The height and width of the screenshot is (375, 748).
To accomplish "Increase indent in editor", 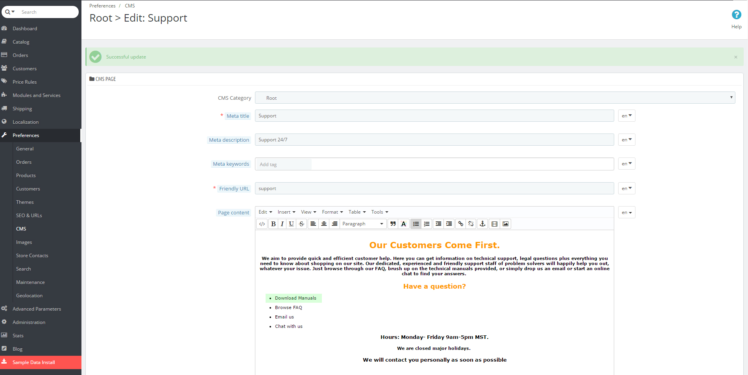I will 449,224.
